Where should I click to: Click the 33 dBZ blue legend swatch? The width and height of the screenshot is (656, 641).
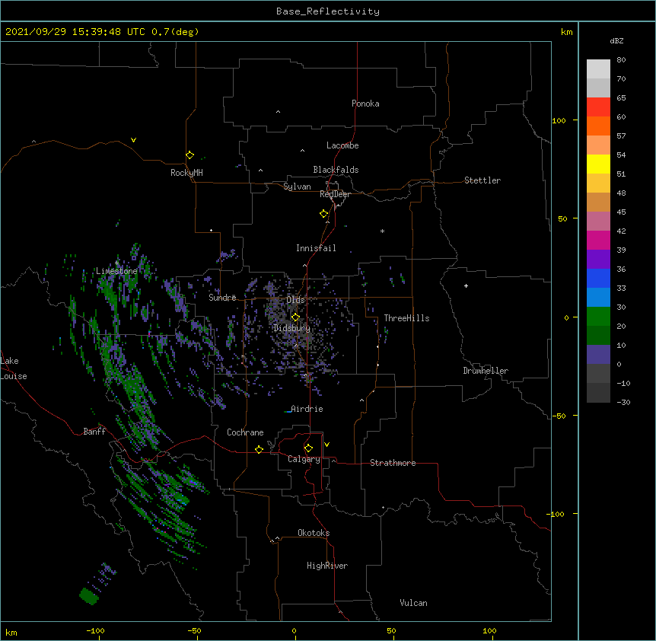point(598,297)
